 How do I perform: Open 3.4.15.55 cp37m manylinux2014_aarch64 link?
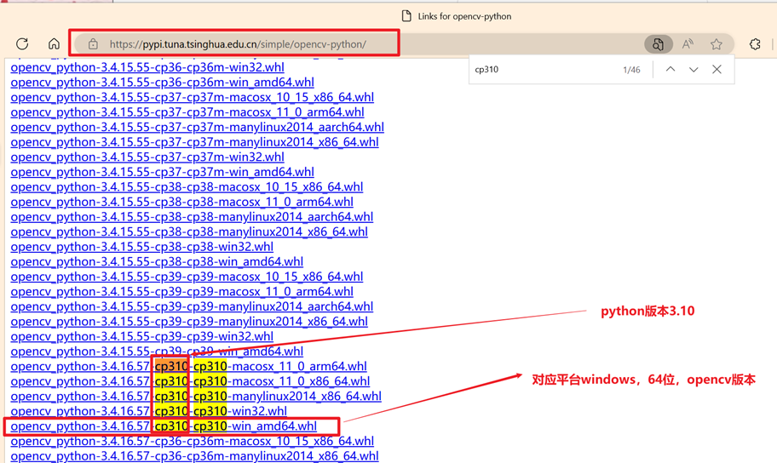tap(197, 128)
